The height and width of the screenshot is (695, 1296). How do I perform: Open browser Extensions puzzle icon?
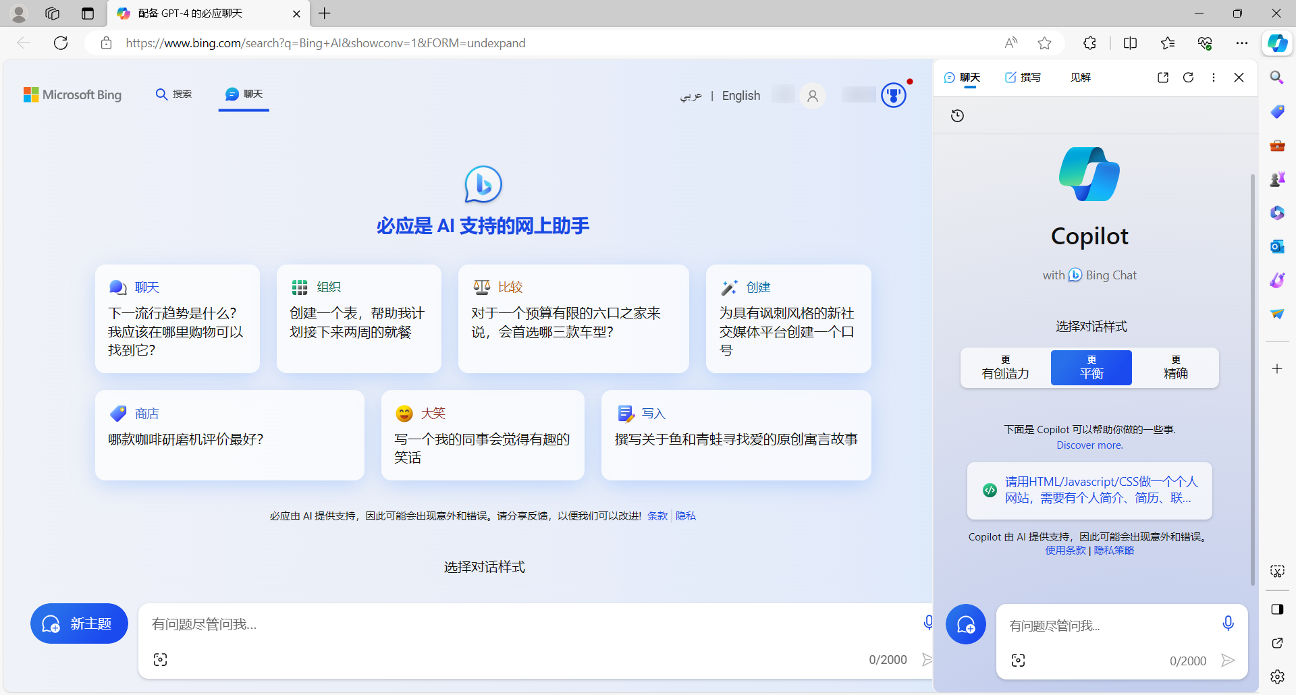(1089, 43)
